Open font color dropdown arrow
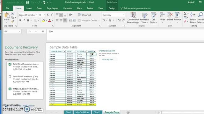204x114 pixels. click(52, 20)
